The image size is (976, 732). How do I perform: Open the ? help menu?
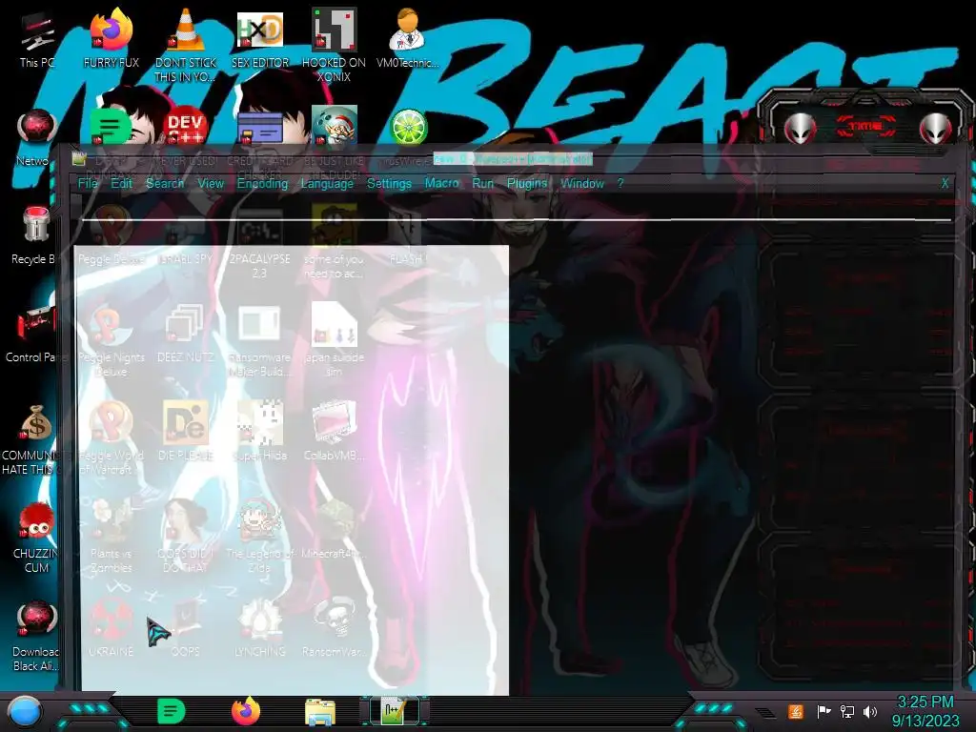pyautogui.click(x=620, y=183)
